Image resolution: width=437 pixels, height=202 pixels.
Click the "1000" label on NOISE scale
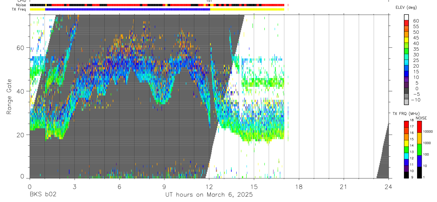427,143
